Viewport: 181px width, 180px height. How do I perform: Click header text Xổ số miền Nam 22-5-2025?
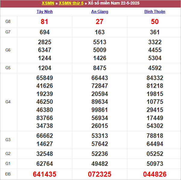114,3
